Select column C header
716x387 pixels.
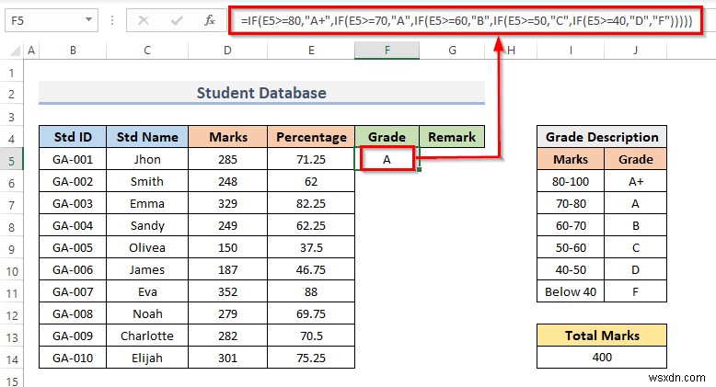(x=147, y=51)
